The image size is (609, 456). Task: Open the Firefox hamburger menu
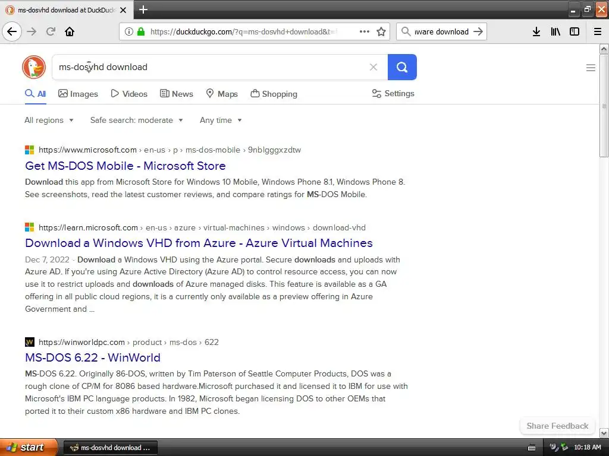point(598,31)
